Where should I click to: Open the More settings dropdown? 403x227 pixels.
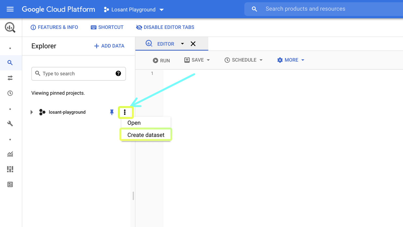(x=291, y=60)
